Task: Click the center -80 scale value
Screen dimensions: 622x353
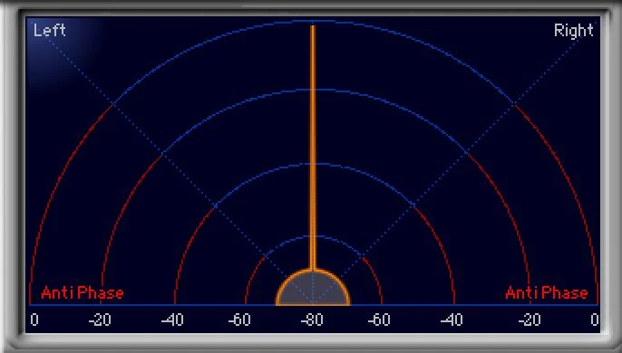Action: pos(312,320)
